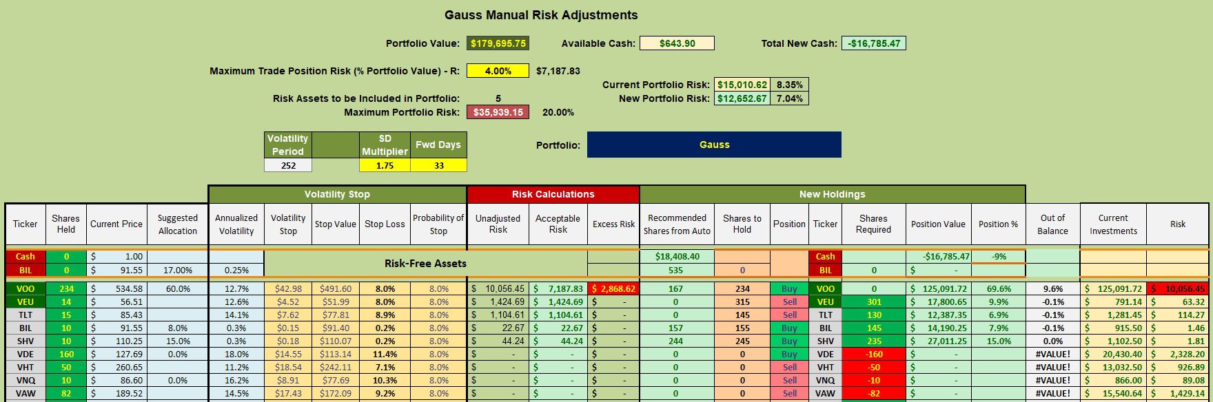Select the red $2,868.62 excess risk cell
1213x402 pixels.
[613, 288]
